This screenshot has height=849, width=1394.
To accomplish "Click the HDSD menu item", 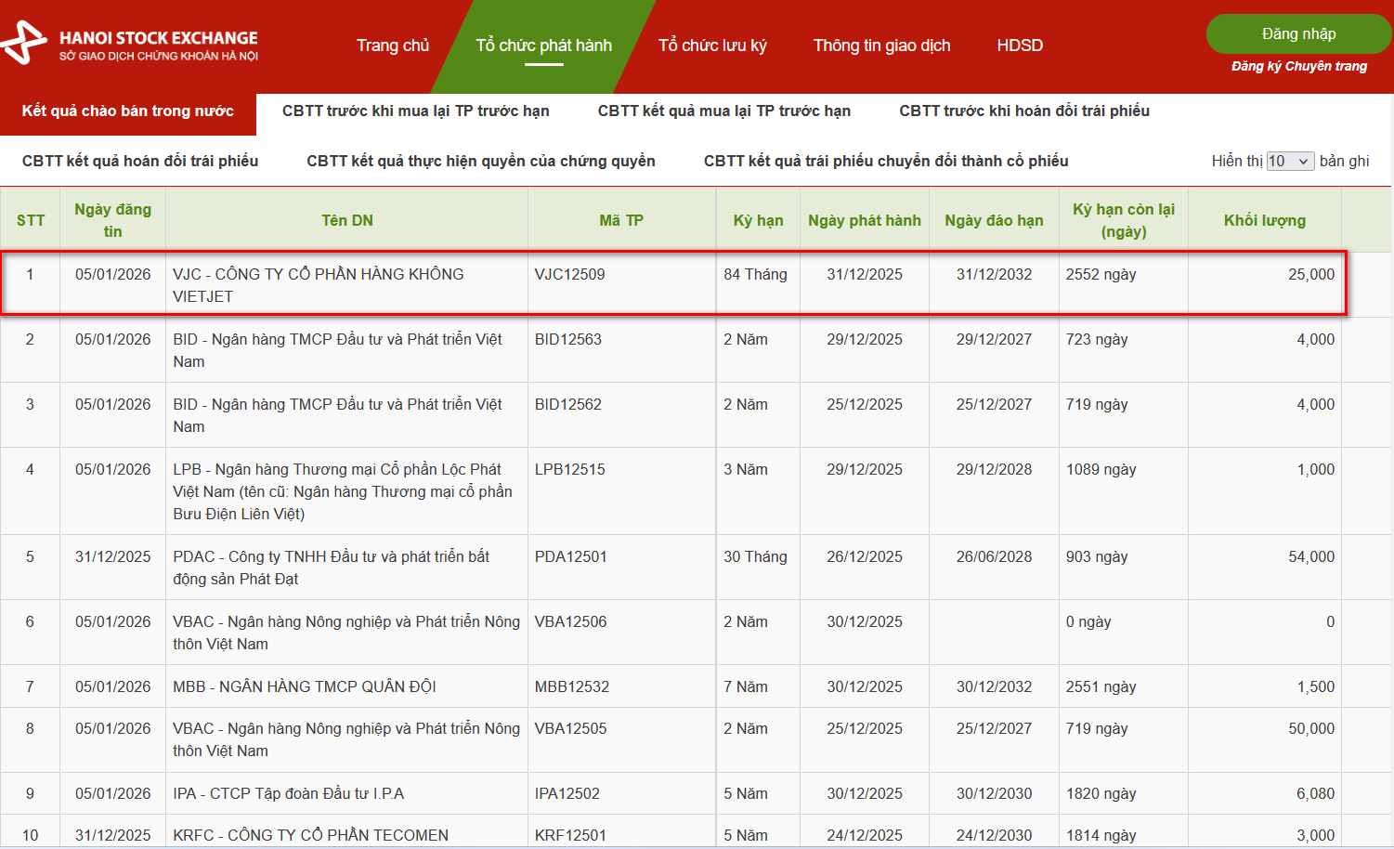I will pyautogui.click(x=1019, y=46).
